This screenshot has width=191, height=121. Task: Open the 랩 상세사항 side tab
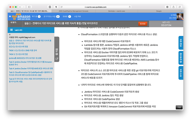pos(181,58)
